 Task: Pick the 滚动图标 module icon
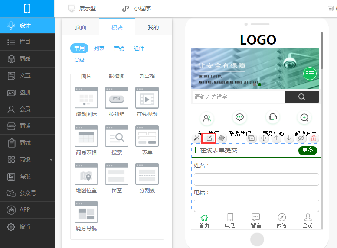tap(86, 98)
